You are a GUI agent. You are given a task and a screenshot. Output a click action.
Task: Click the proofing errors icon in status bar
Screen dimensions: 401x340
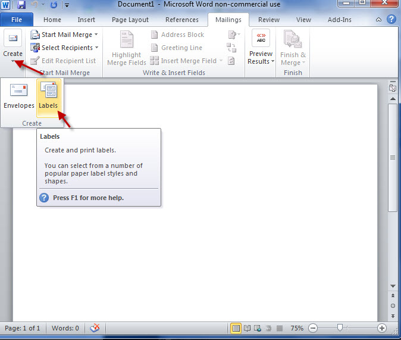[x=95, y=328]
